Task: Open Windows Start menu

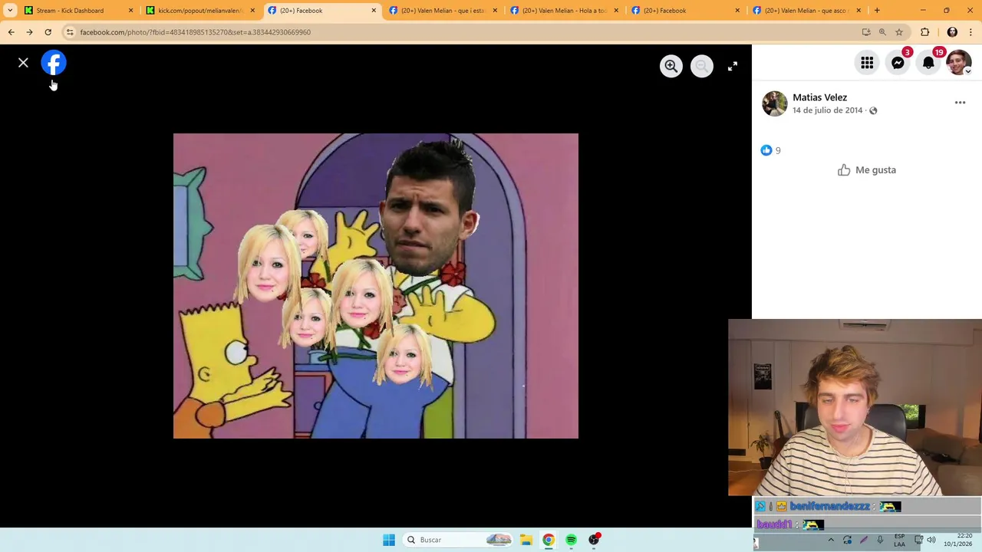Action: point(389,540)
